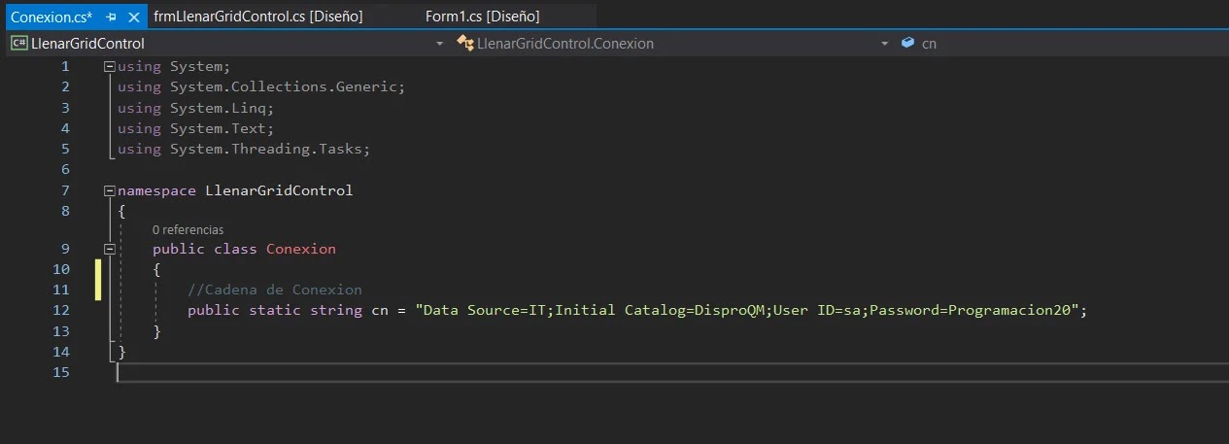
Task: Click the connection string literal
Action: 746,310
